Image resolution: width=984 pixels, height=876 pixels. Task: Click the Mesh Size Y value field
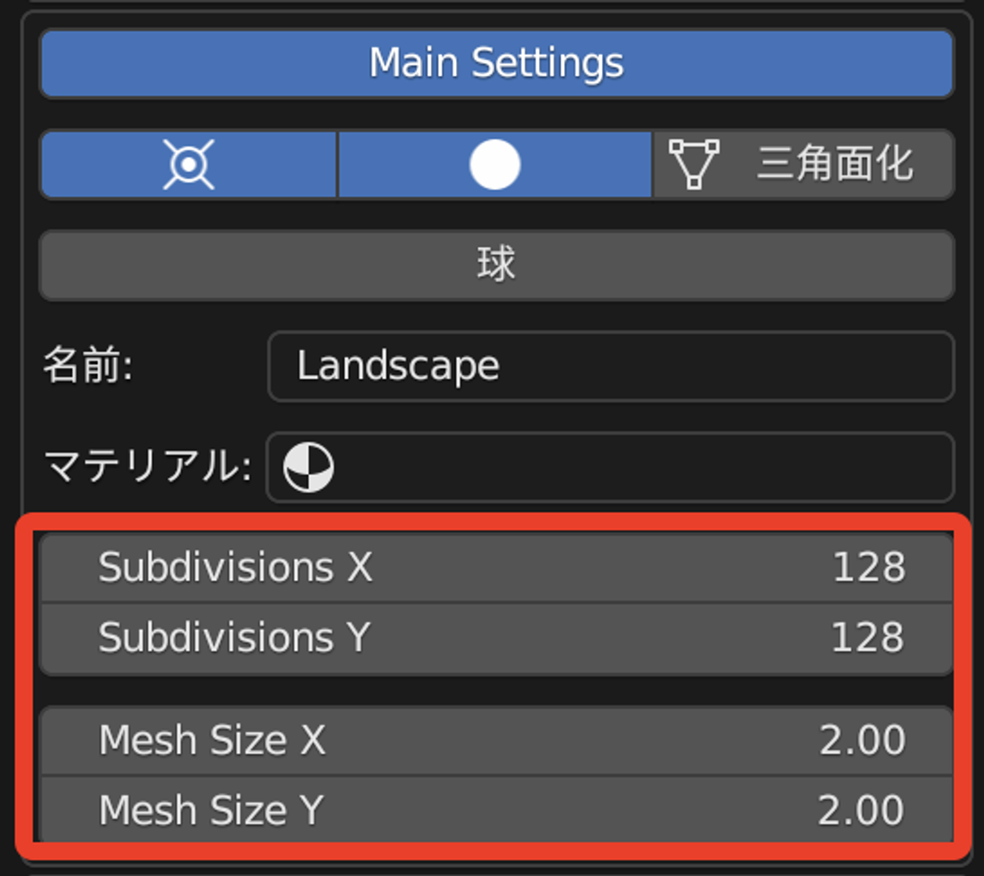[497, 809]
